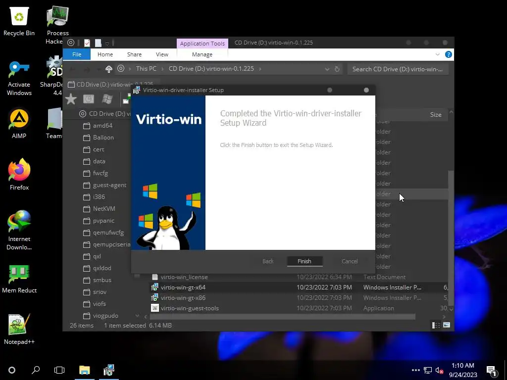Switch to the View ribbon tab
The height and width of the screenshot is (380, 507).
point(162,54)
